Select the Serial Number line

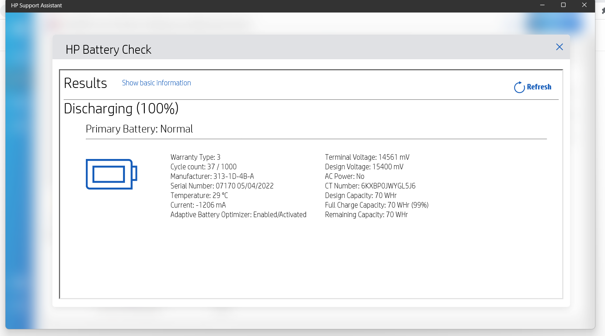coord(222,186)
